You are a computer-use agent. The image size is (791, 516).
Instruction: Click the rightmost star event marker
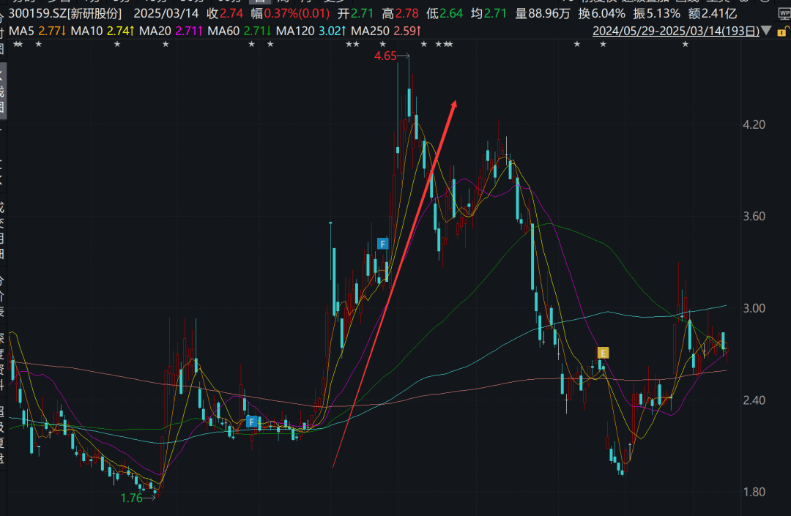[x=685, y=45]
